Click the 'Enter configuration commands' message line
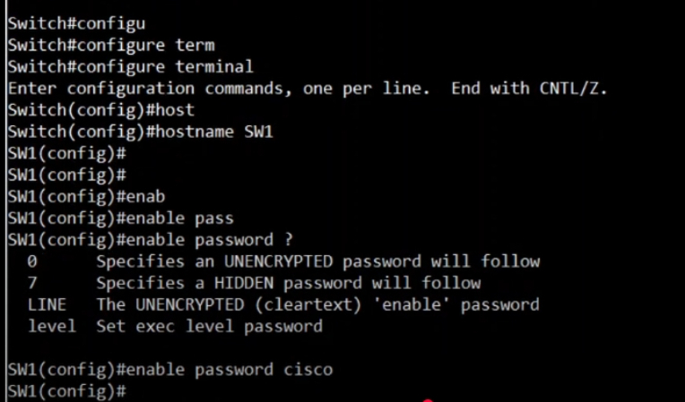 click(x=308, y=89)
